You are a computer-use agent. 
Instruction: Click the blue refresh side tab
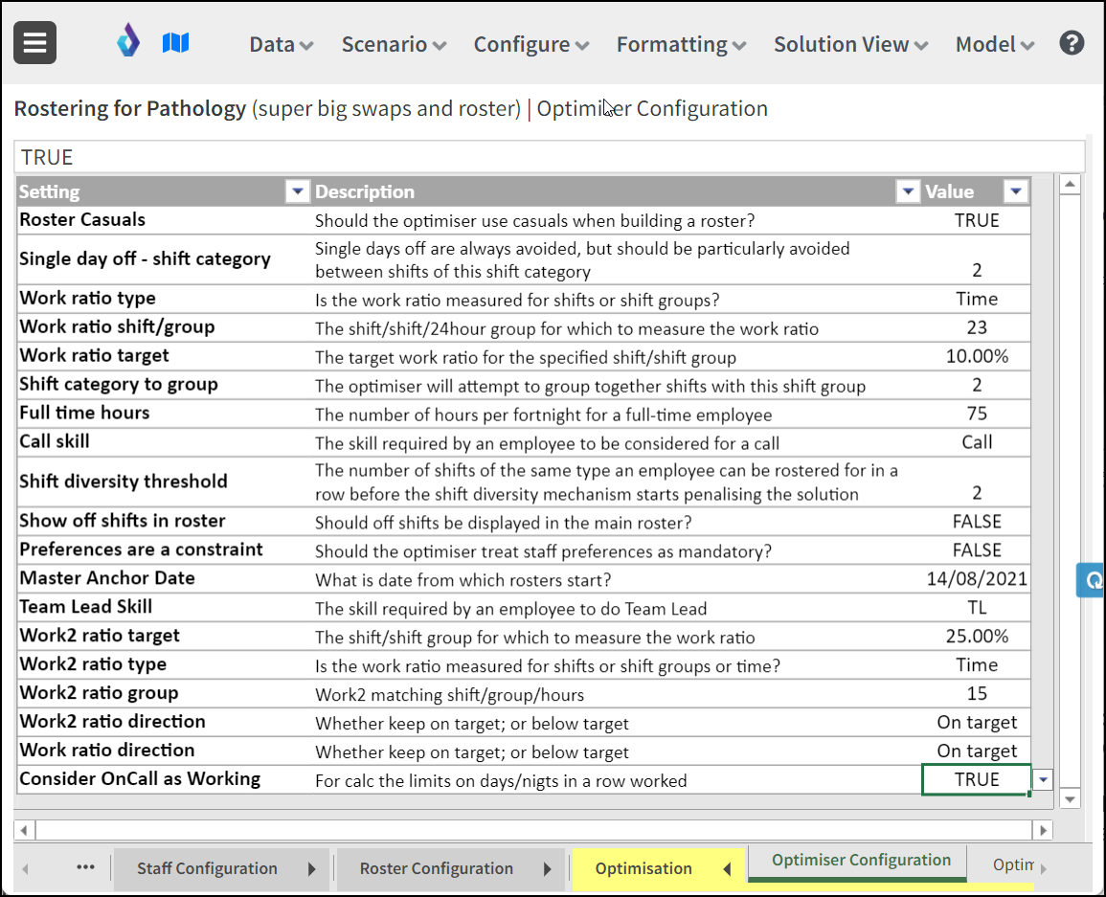coord(1091,580)
